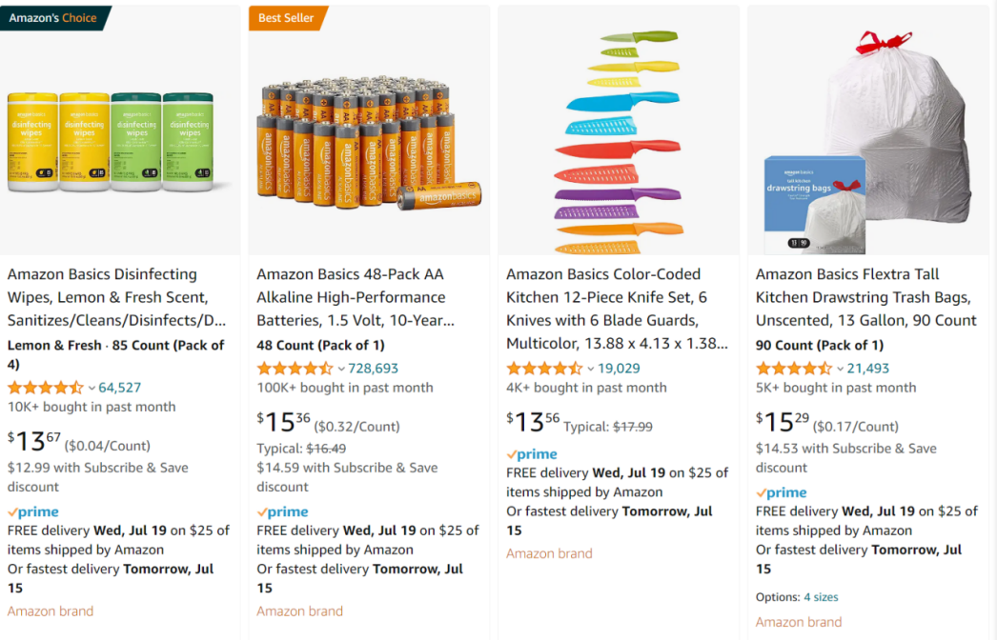Image resolution: width=997 pixels, height=641 pixels.
Task: Expand rating breakdown chevron for Trash Bags
Action: [x=841, y=369]
